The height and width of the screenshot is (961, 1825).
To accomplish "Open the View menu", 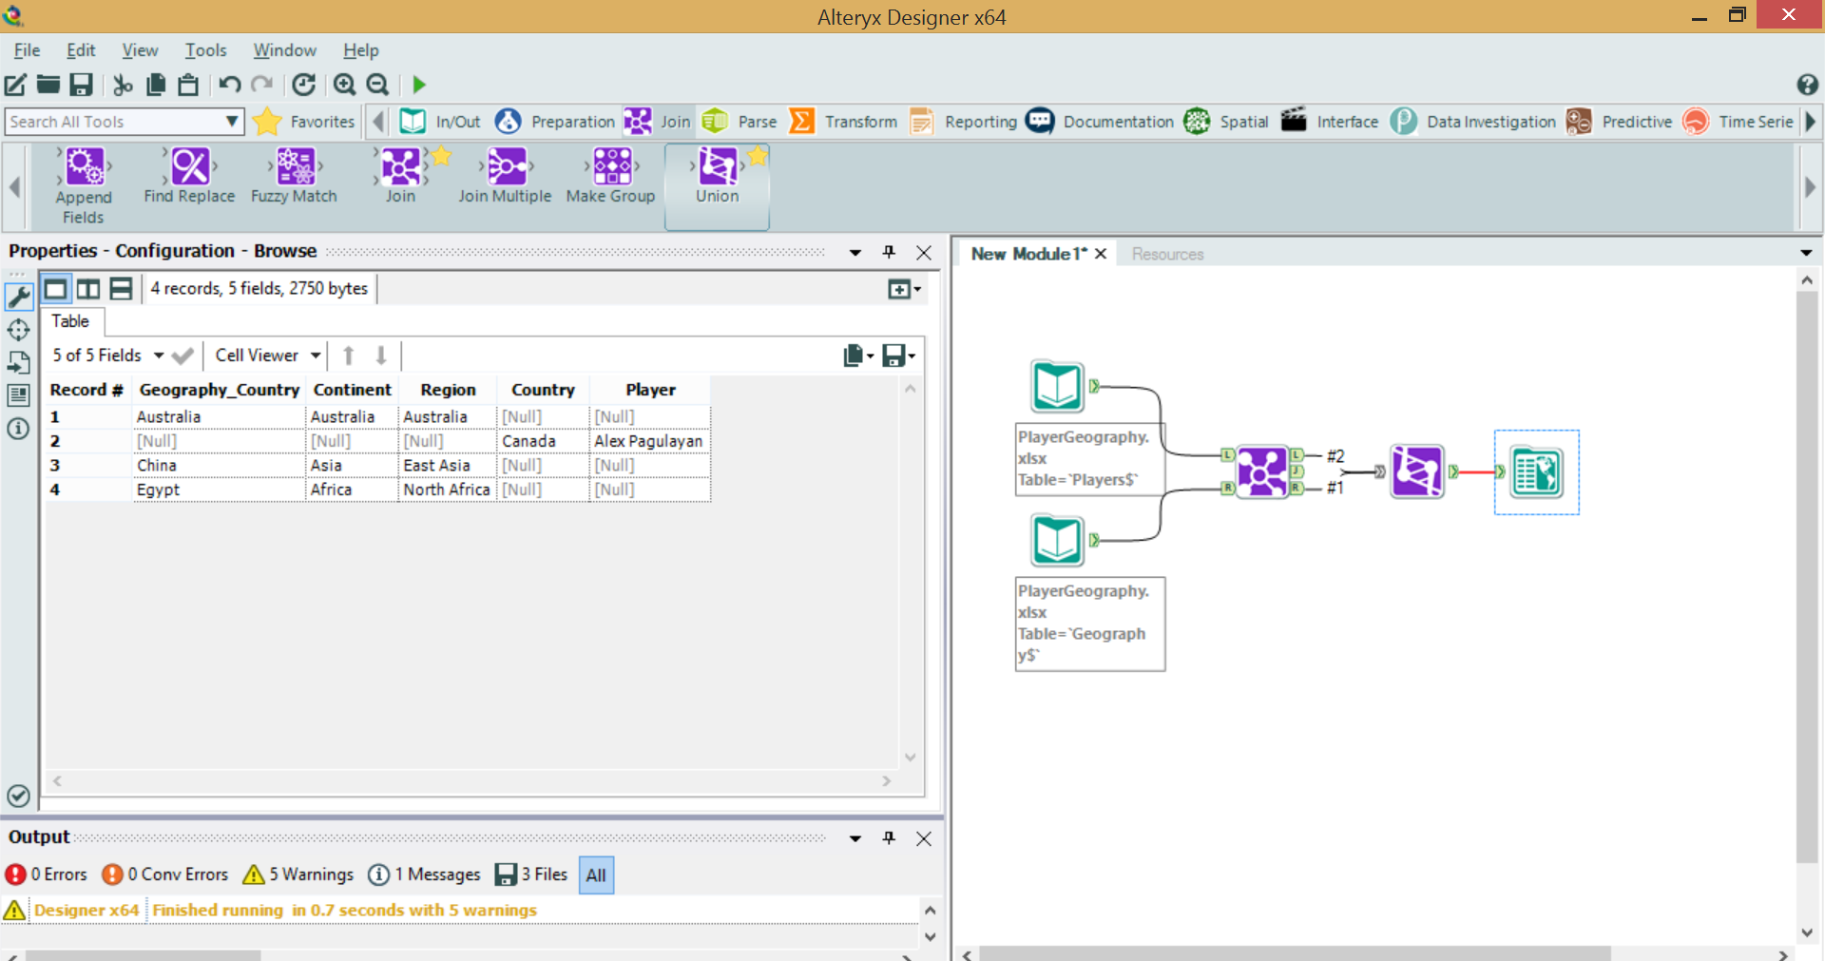I will click(x=140, y=50).
